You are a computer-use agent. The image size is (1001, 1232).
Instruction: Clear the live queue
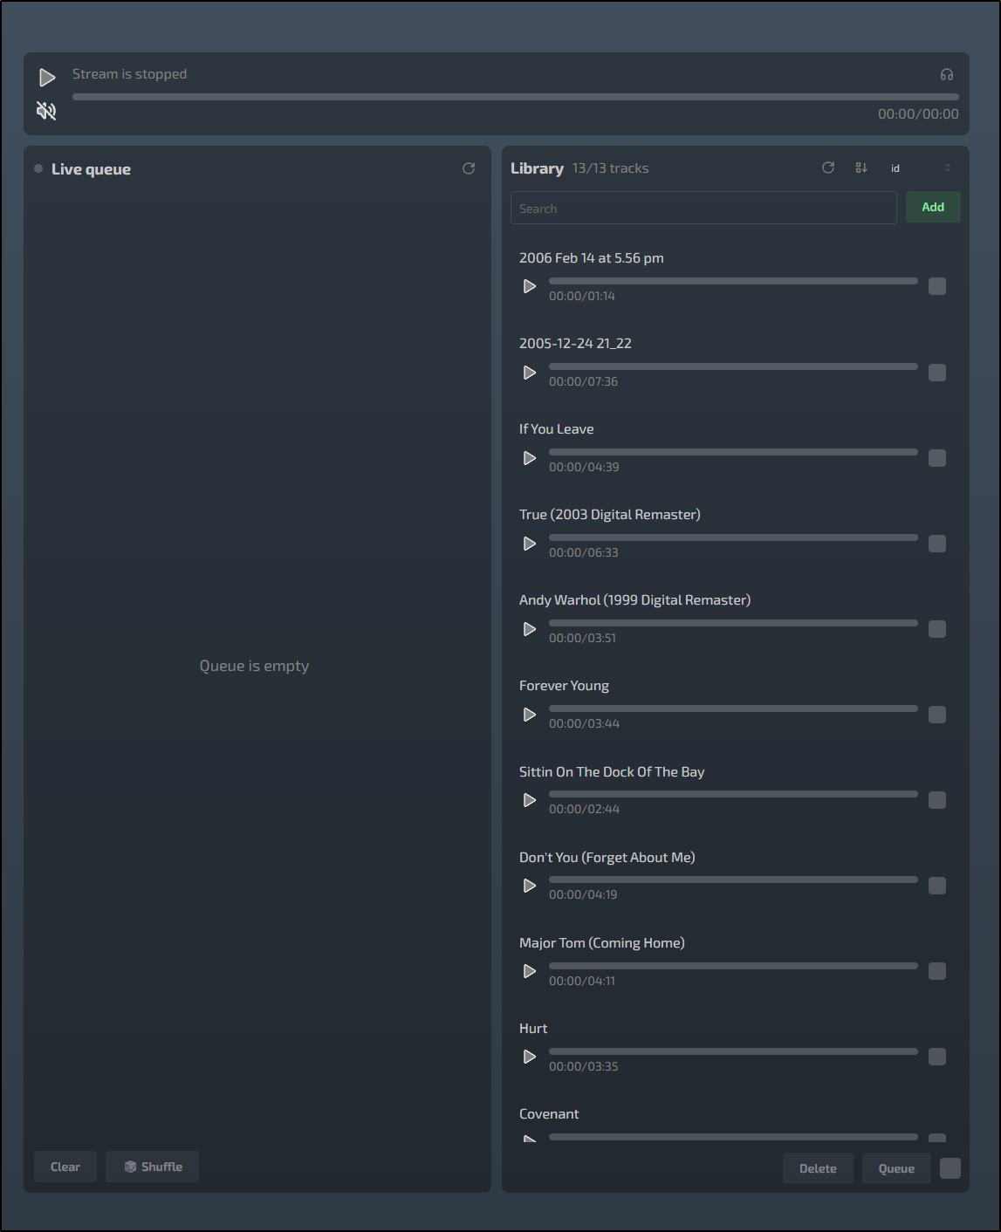65,1167
